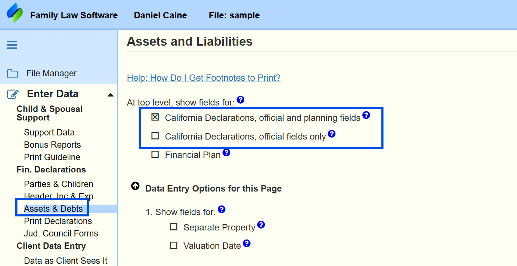Open Jud. Council Forms page
517x266 pixels.
tap(61, 233)
